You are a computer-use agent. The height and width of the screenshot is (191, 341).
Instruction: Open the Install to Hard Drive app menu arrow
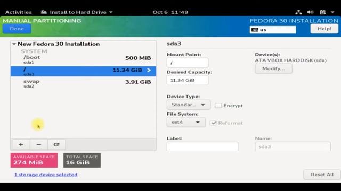click(x=111, y=12)
